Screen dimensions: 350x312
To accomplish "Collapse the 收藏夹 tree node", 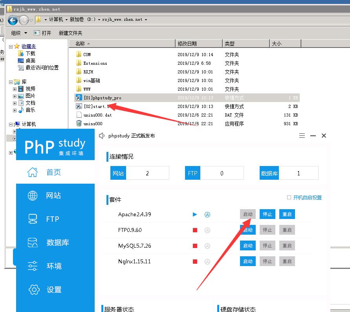I will tap(11, 47).
